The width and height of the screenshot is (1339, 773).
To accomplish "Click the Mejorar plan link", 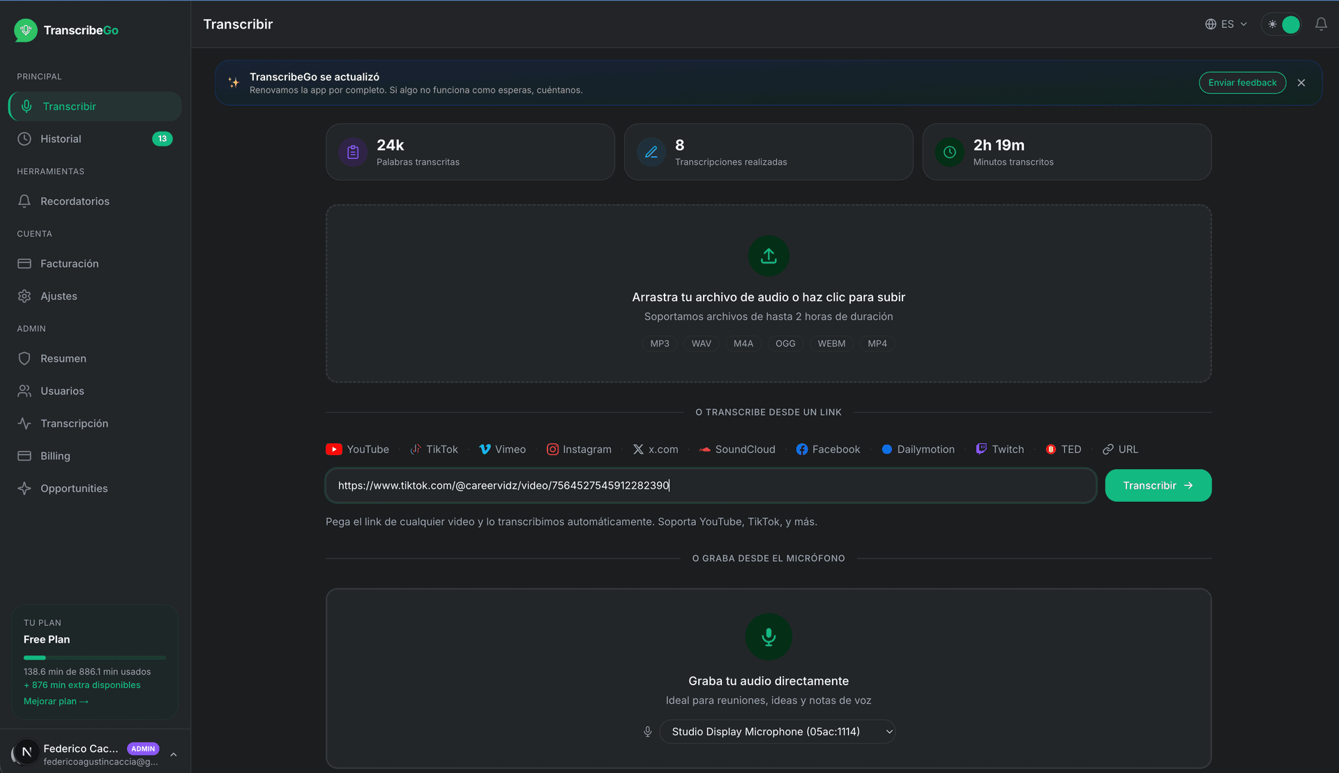I will click(56, 701).
